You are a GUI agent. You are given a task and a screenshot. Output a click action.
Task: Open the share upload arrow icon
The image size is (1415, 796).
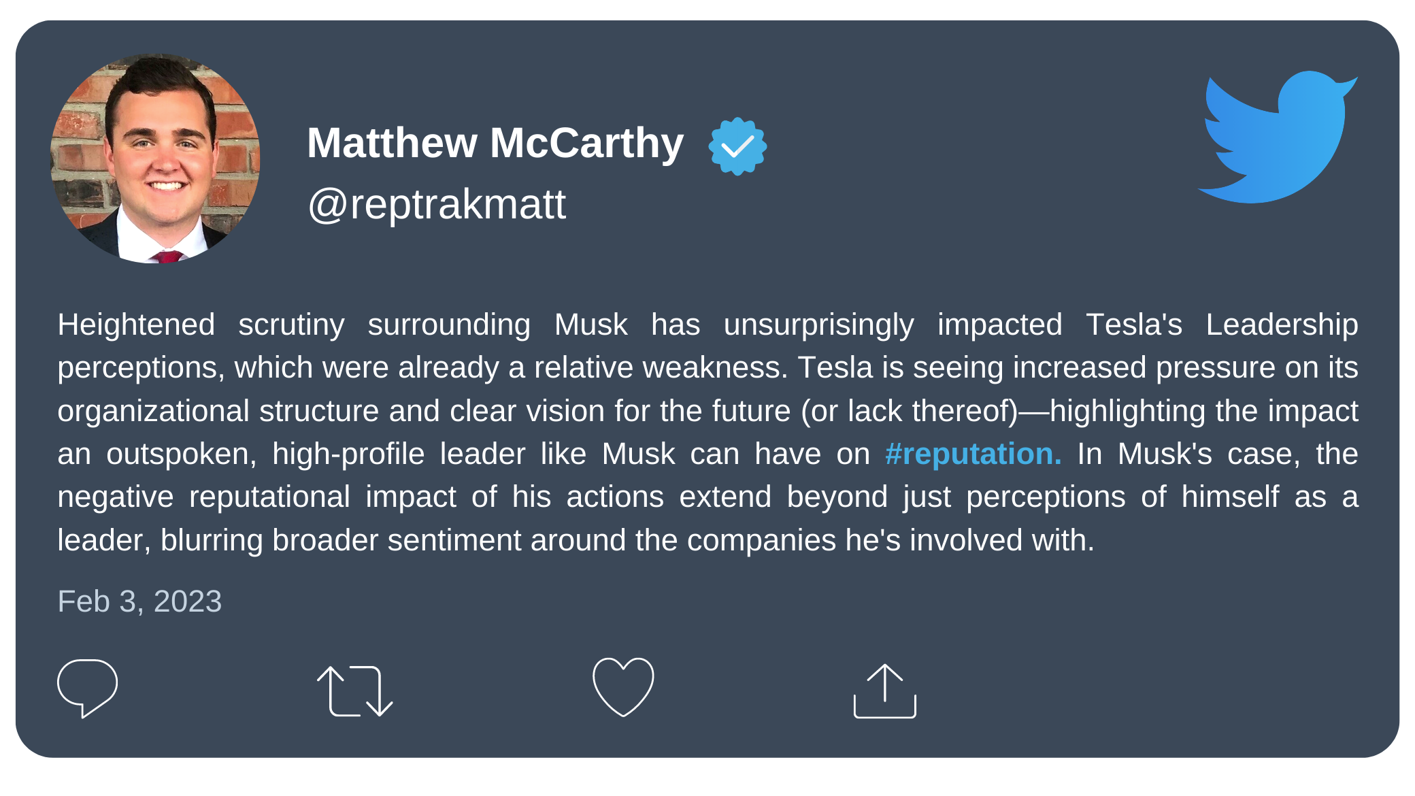(884, 691)
